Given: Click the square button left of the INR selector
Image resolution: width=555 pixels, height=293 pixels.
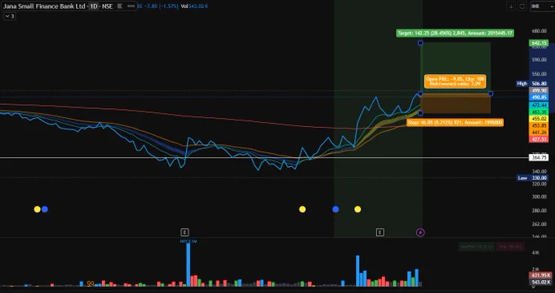Looking at the screenshot, I should 522,7.
